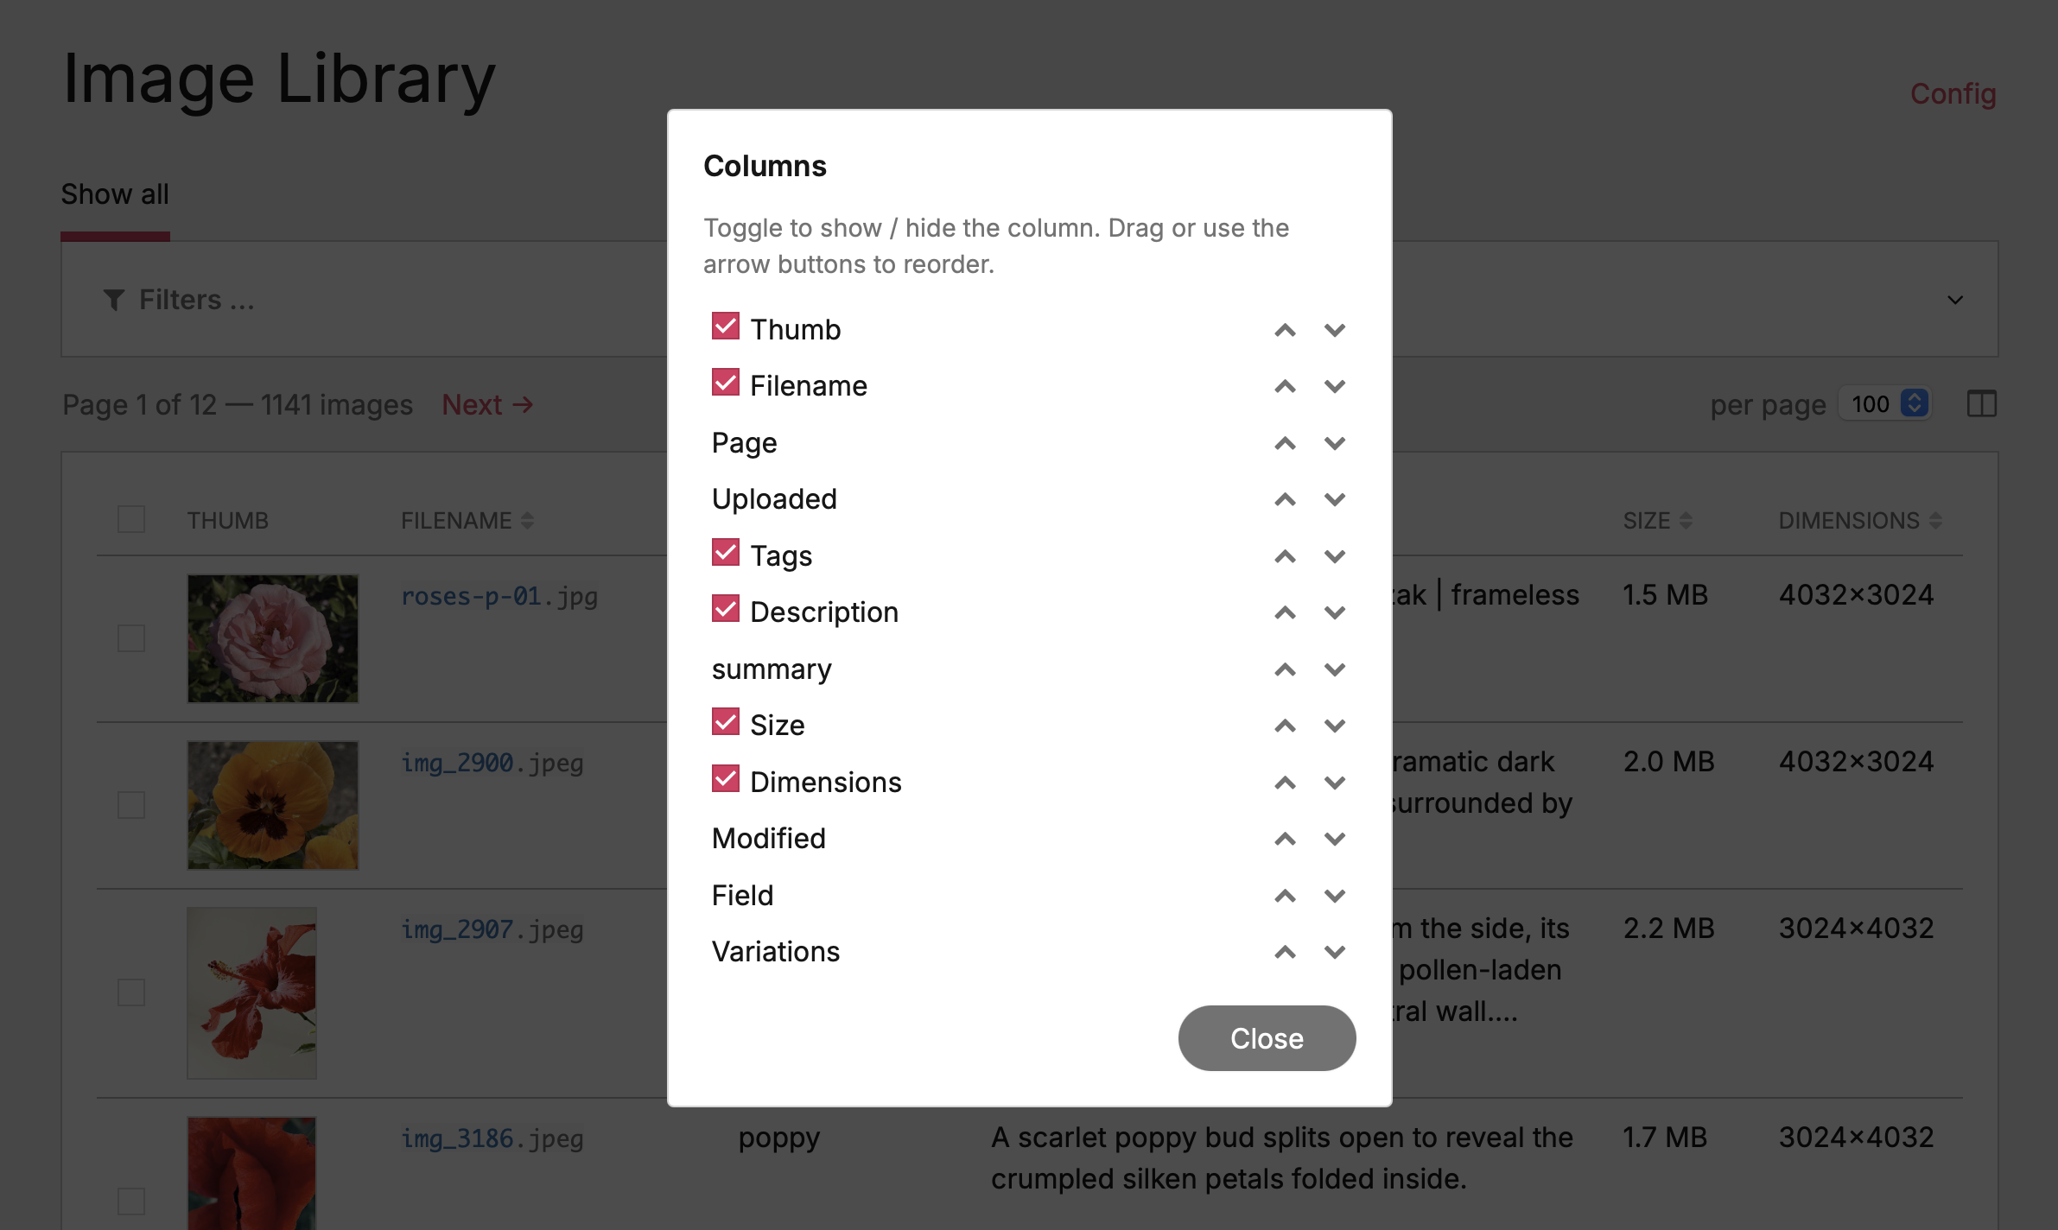Screen dimensions: 2058x1230
Task: Move Uploaded column down
Action: (x=1335, y=499)
